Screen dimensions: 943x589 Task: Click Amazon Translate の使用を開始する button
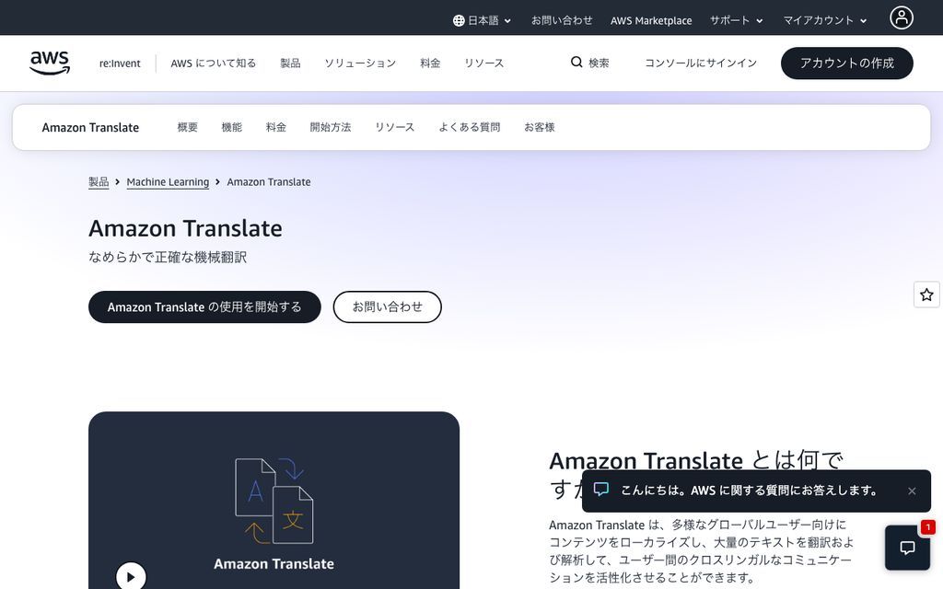[x=204, y=307]
